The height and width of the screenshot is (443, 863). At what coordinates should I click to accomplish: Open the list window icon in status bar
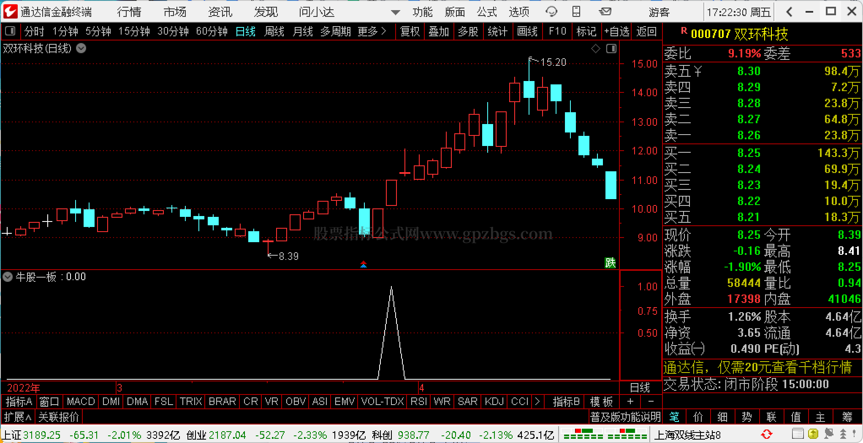(798, 434)
